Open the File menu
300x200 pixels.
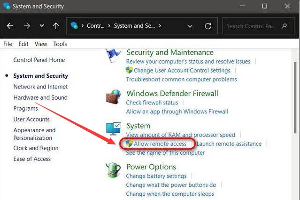click(8, 44)
